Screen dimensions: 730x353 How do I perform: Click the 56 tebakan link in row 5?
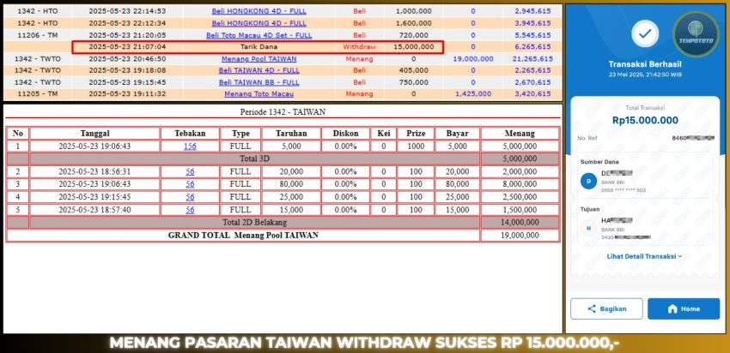click(190, 210)
